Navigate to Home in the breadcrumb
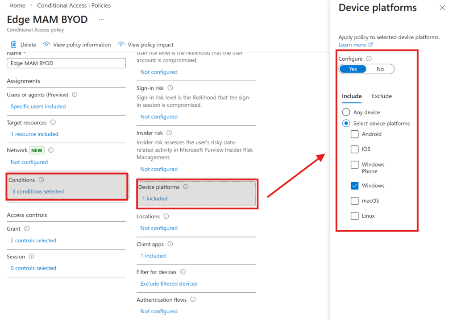Screen dimensions: 457x320 (x=17, y=6)
